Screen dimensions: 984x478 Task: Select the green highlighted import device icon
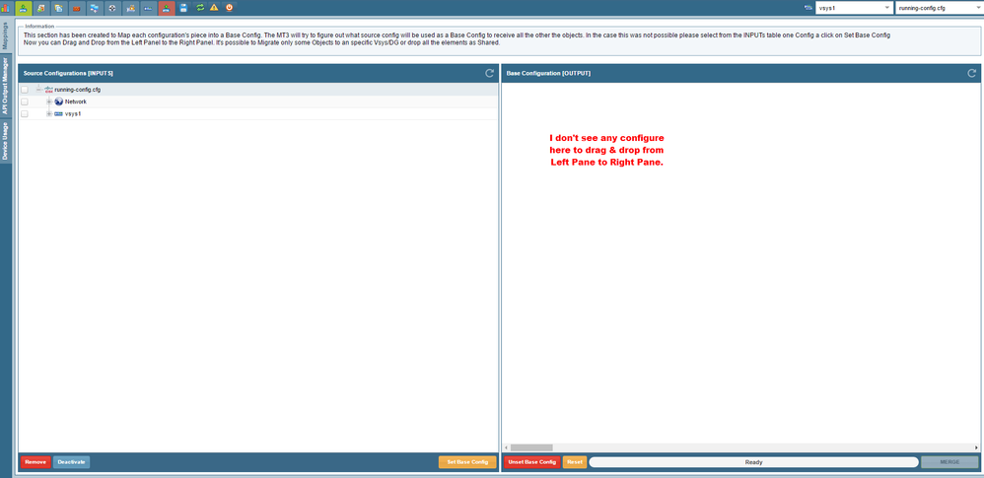tap(24, 8)
